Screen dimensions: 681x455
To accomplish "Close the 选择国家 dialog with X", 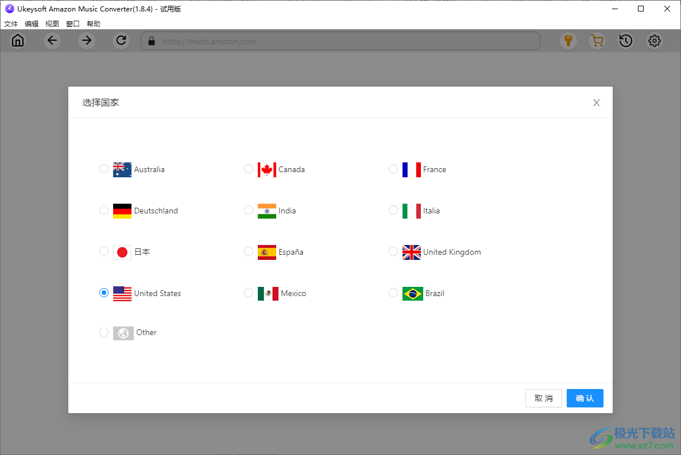I will point(597,103).
